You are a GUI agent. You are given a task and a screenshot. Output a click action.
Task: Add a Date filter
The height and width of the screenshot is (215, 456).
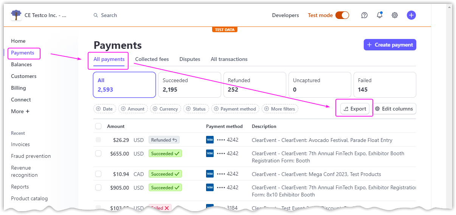click(105, 109)
